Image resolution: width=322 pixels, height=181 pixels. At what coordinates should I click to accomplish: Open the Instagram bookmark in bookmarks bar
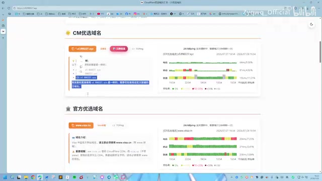point(136,14)
